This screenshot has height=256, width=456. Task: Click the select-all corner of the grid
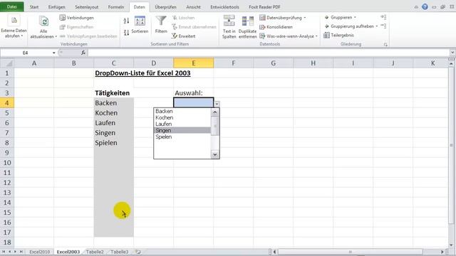click(7, 63)
